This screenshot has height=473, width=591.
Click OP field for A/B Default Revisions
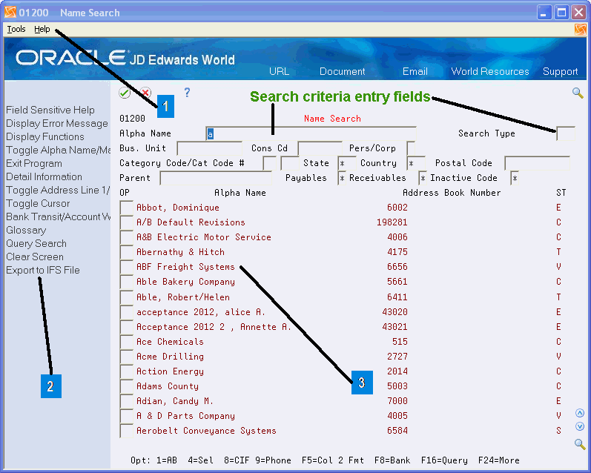[x=126, y=222]
